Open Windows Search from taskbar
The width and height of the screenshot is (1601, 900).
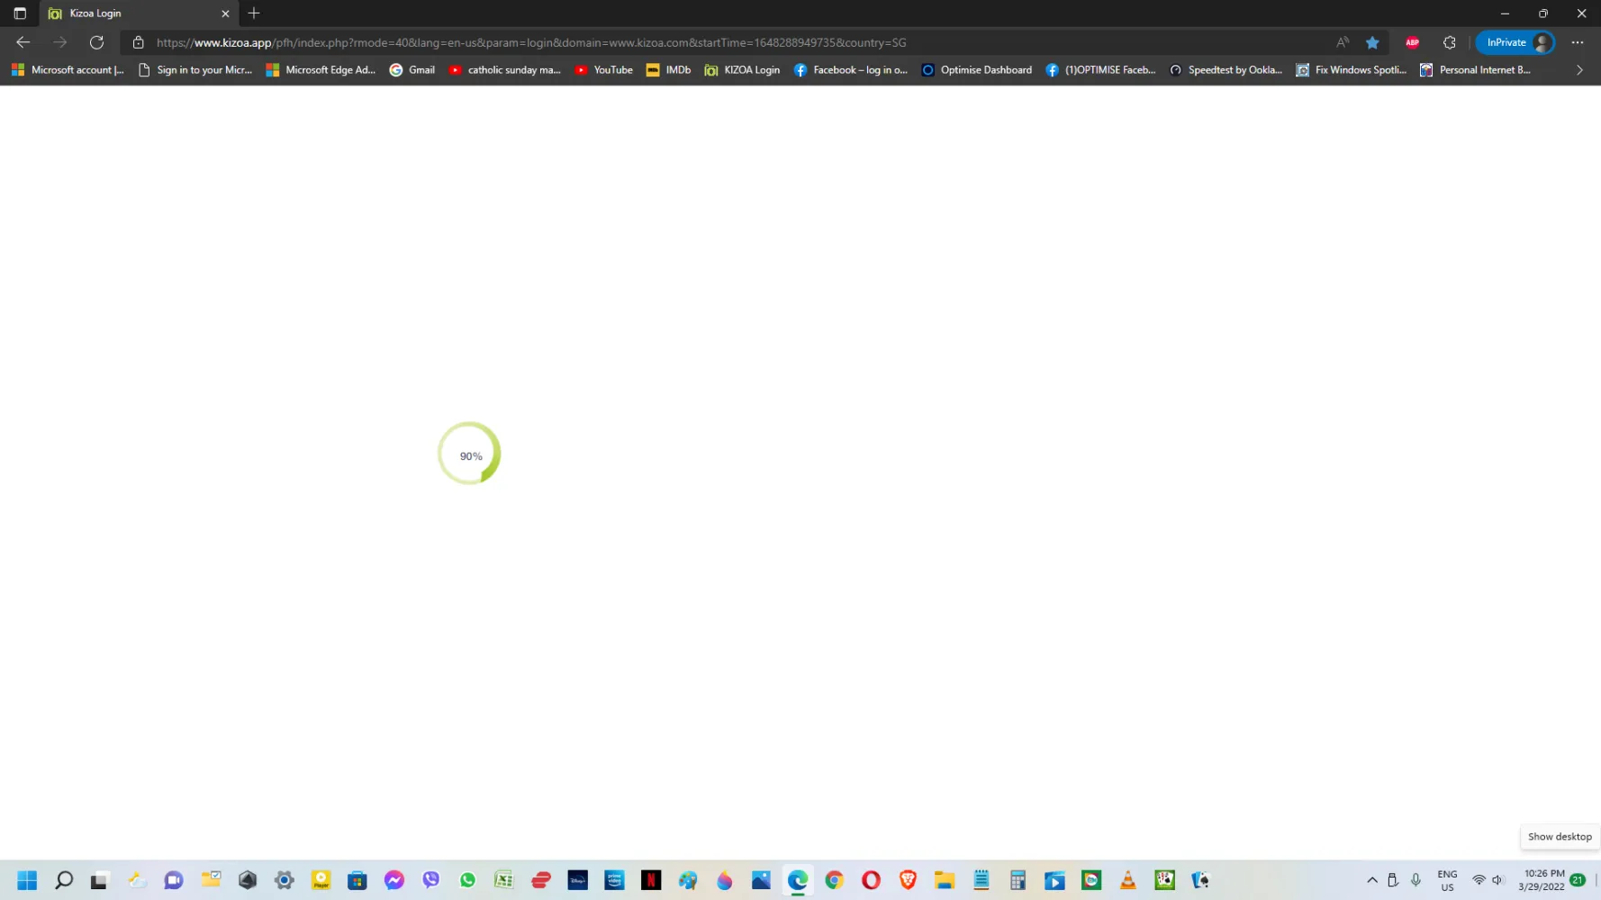coord(64,880)
